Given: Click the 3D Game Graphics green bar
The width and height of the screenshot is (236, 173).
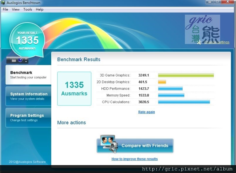Looking at the screenshot, I should click(186, 75).
